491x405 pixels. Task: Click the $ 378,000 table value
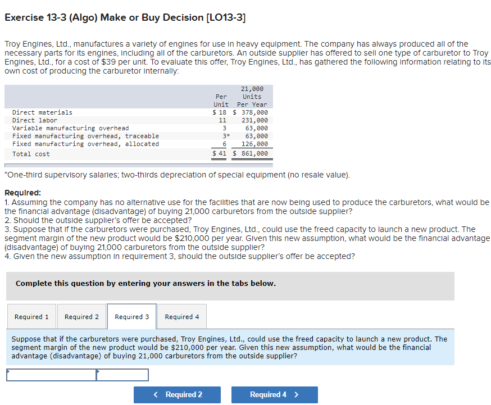point(250,112)
